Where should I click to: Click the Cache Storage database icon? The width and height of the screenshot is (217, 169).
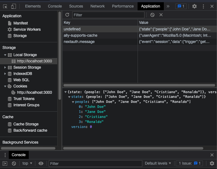[10, 124]
